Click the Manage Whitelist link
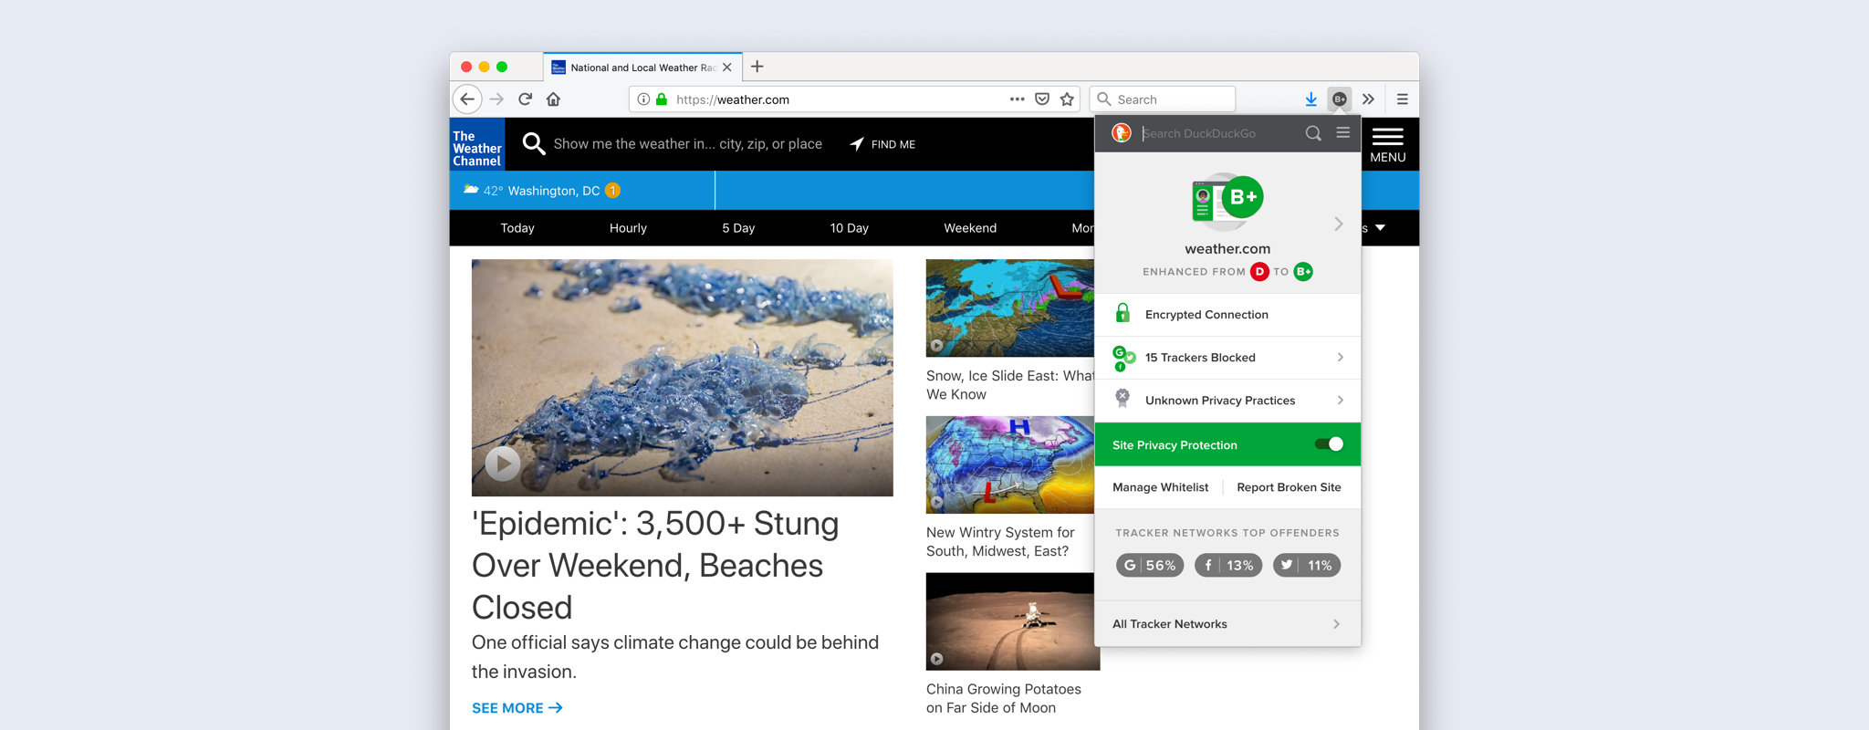Image resolution: width=1869 pixels, height=730 pixels. (1160, 487)
